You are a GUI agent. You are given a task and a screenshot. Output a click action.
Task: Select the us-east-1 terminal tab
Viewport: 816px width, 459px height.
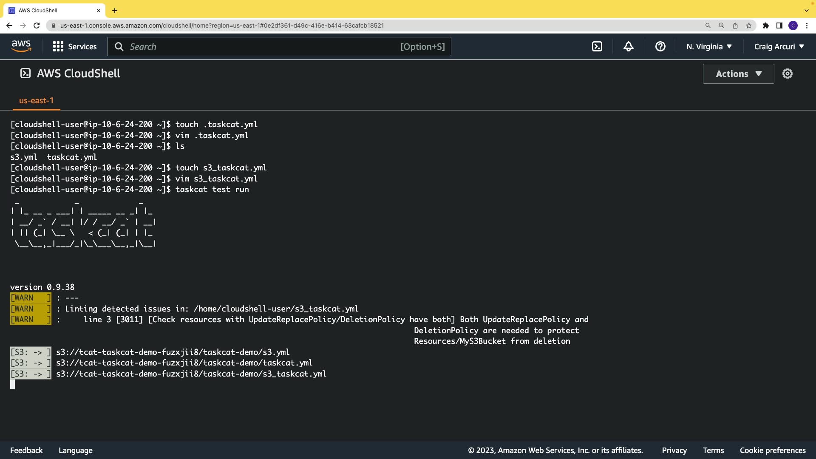[x=36, y=101]
